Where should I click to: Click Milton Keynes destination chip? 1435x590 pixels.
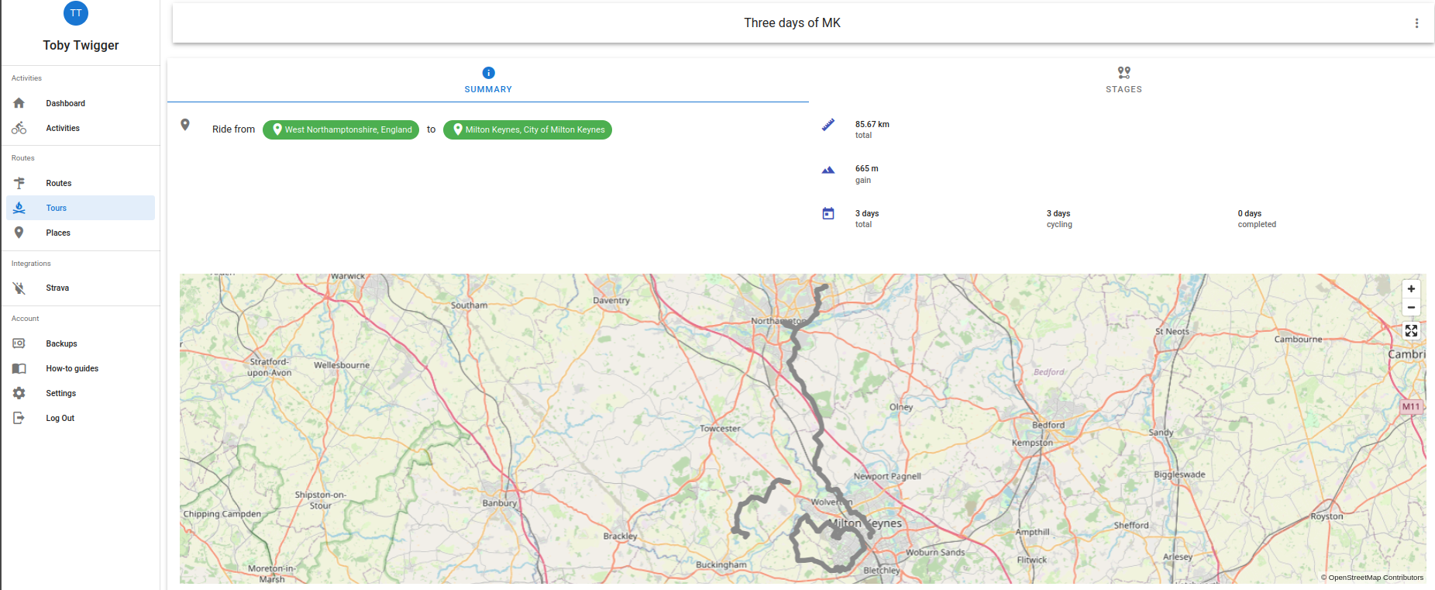528,129
